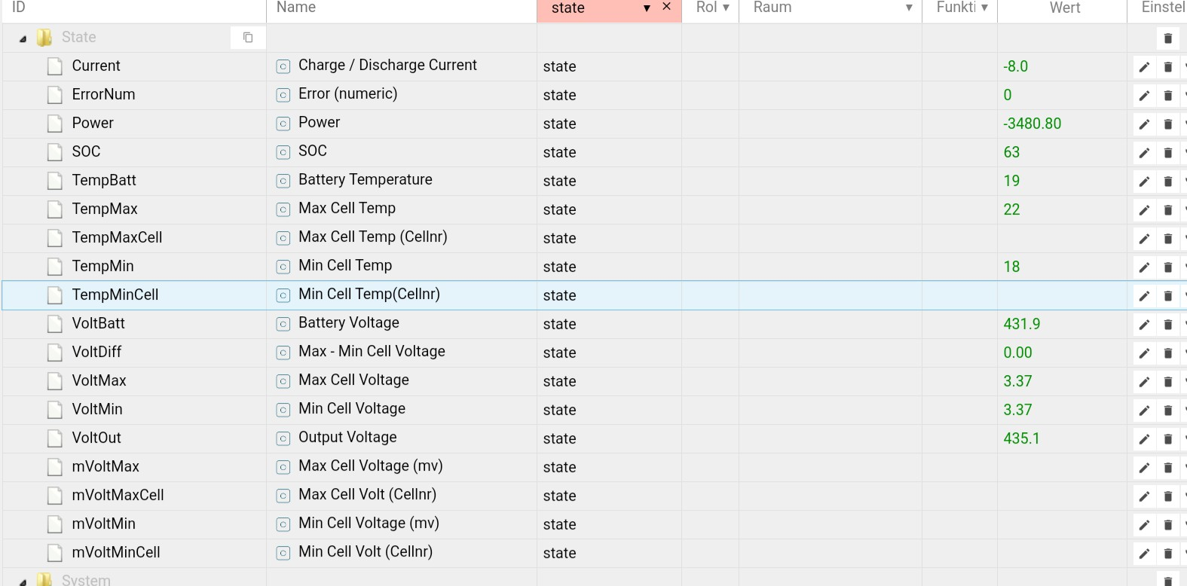Image resolution: width=1187 pixels, height=586 pixels.
Task: Edit the Power state with the pencil icon
Action: pyautogui.click(x=1144, y=124)
